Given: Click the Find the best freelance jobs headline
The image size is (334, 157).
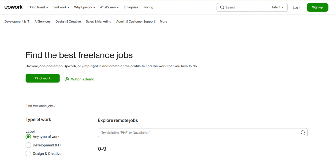Looking at the screenshot, I should tap(79, 55).
